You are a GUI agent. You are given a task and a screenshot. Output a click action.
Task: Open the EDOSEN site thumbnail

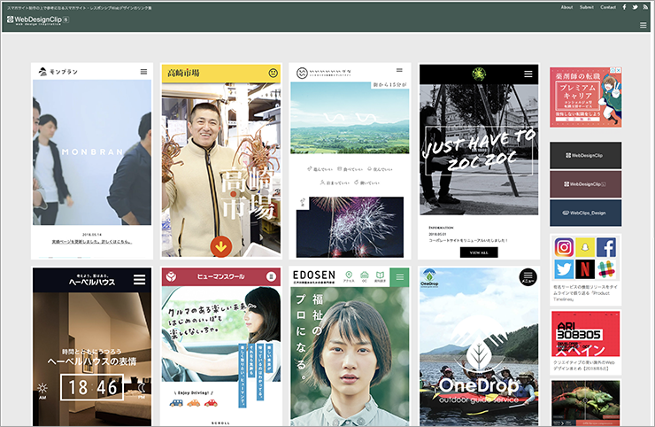click(350, 346)
